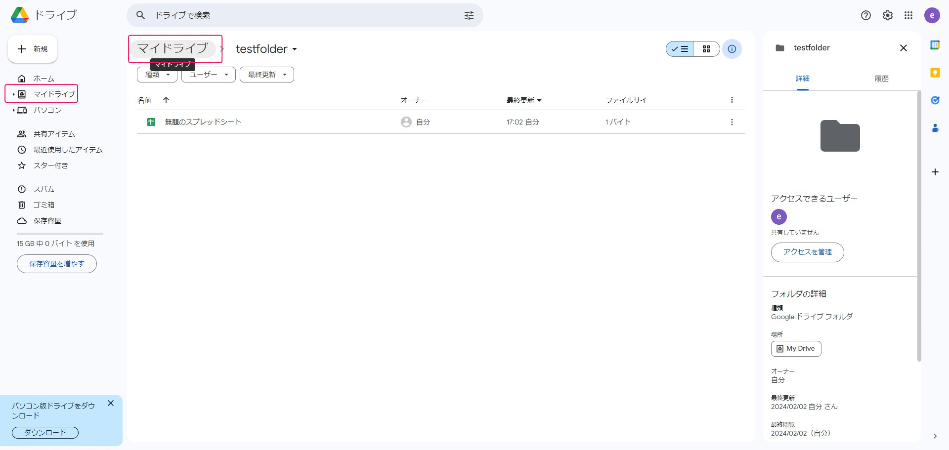949x450 pixels.
Task: Hide side panel chevron at bottom right
Action: pos(935,436)
